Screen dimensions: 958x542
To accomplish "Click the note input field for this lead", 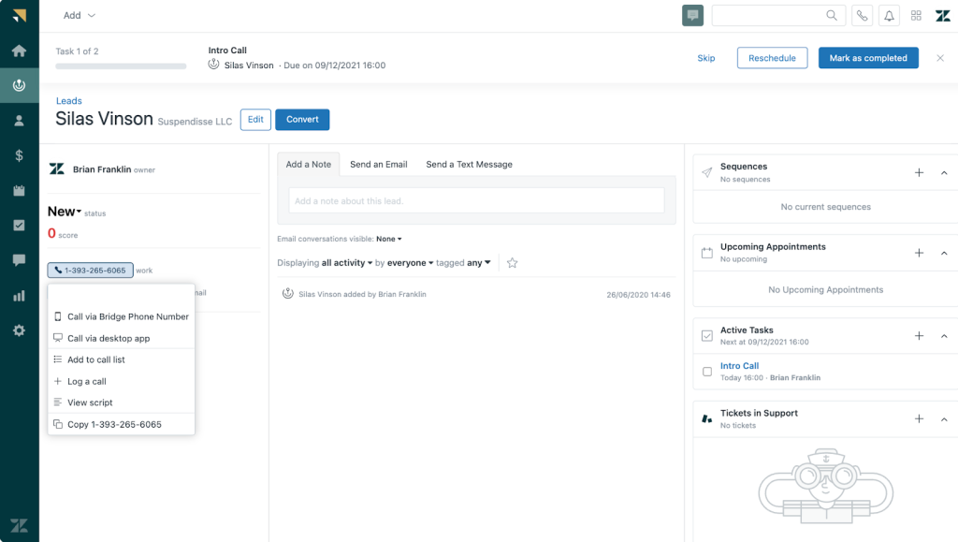I will (x=477, y=199).
